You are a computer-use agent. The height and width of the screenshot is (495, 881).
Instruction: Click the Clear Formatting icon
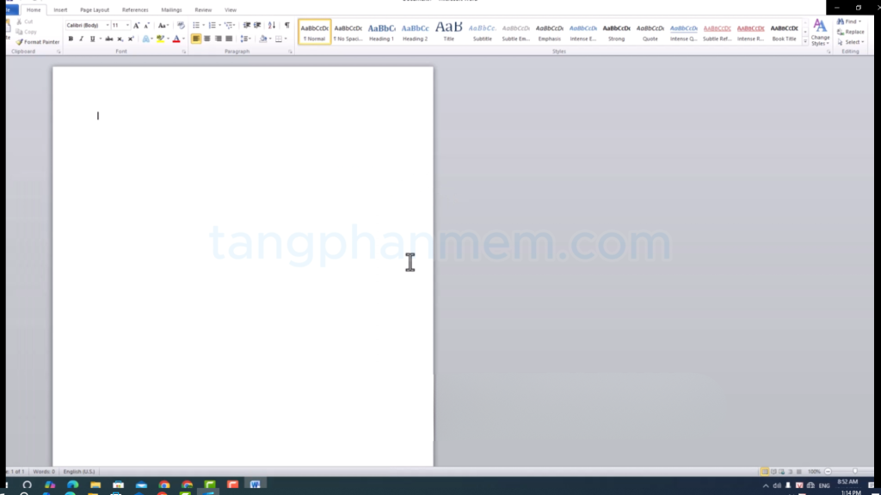(181, 25)
